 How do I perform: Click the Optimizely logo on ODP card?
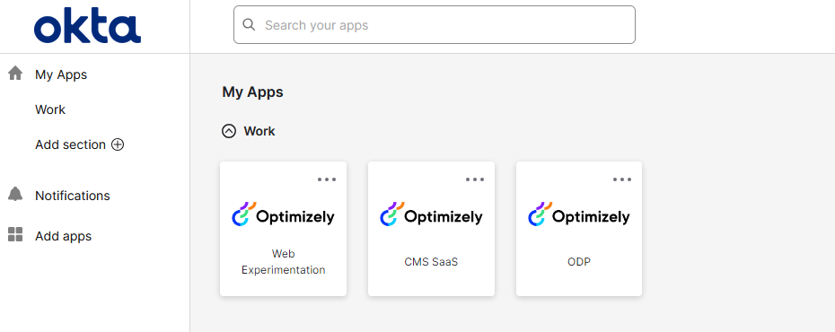tap(579, 214)
